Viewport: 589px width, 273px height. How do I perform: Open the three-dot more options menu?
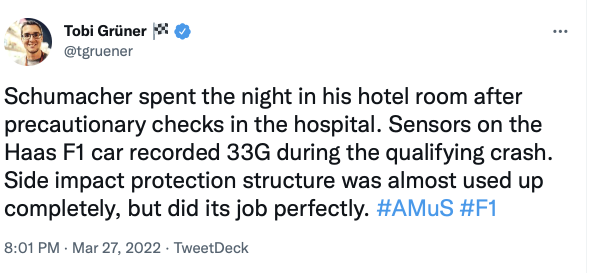pyautogui.click(x=560, y=31)
